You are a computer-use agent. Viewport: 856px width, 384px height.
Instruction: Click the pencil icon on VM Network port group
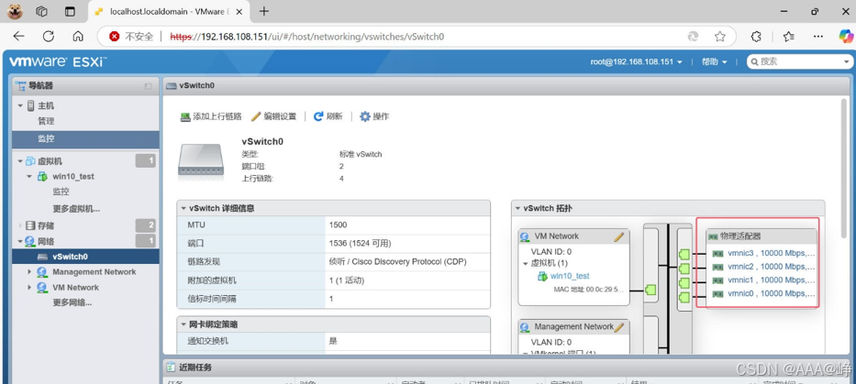[x=618, y=236]
